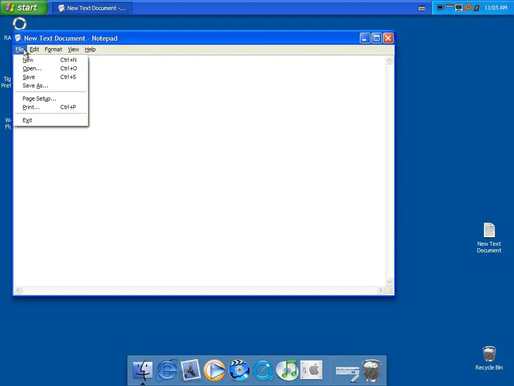Open the Mail stamp icon in dock

pos(190,370)
